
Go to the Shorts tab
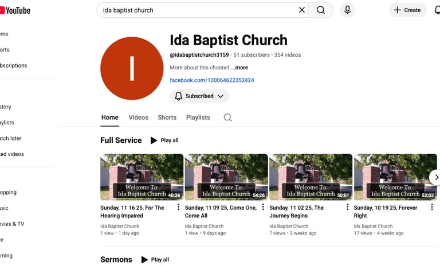pos(167,118)
